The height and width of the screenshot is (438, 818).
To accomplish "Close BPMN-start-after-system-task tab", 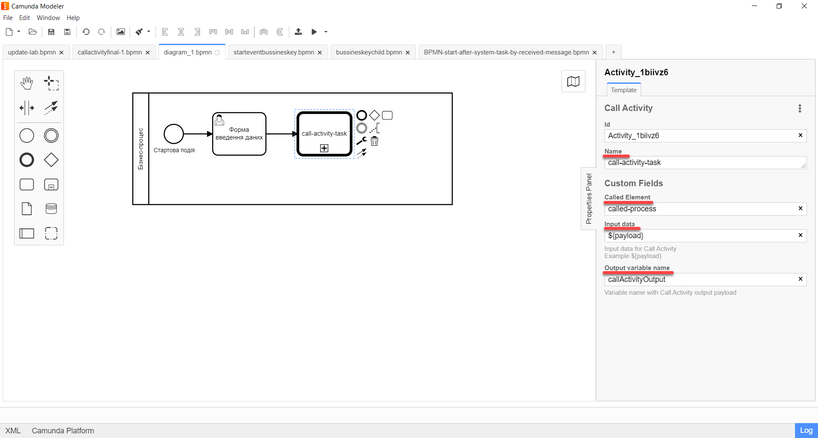I will click(595, 52).
